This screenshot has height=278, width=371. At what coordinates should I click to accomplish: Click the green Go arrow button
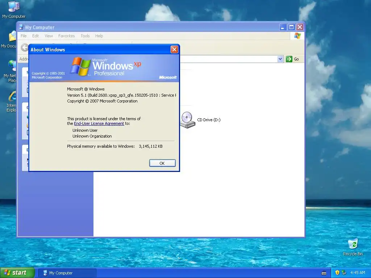(289, 59)
